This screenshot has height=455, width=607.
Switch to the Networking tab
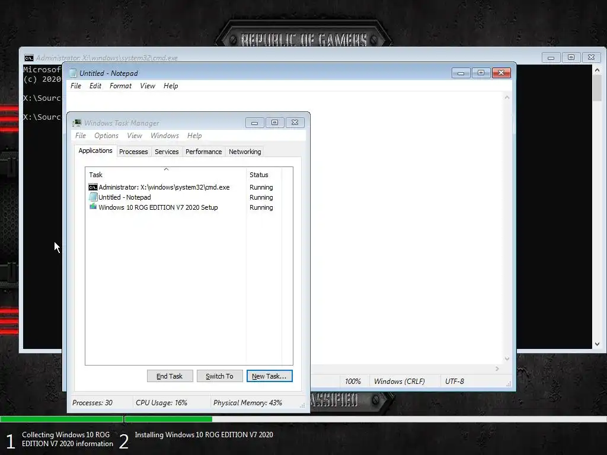tap(245, 152)
